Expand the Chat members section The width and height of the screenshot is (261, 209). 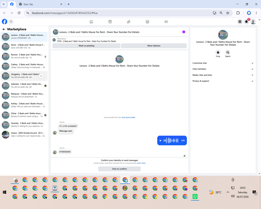[x=223, y=69]
